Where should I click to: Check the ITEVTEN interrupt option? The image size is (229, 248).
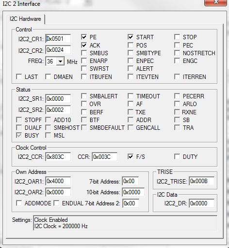(131, 77)
